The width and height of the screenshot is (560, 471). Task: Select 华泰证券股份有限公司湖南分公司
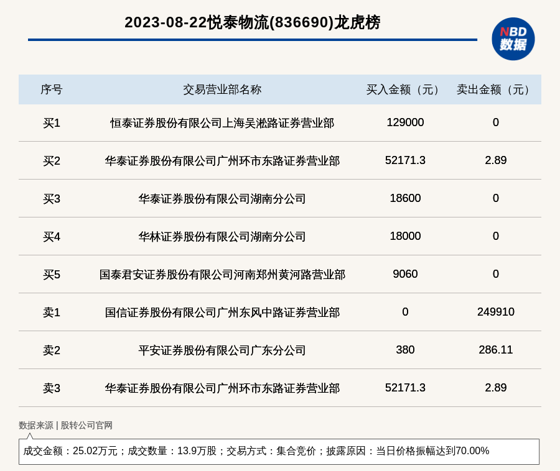222,199
